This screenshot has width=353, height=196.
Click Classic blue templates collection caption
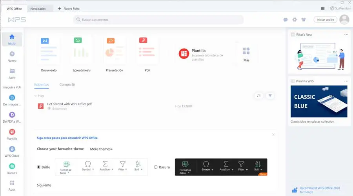(x=312, y=122)
